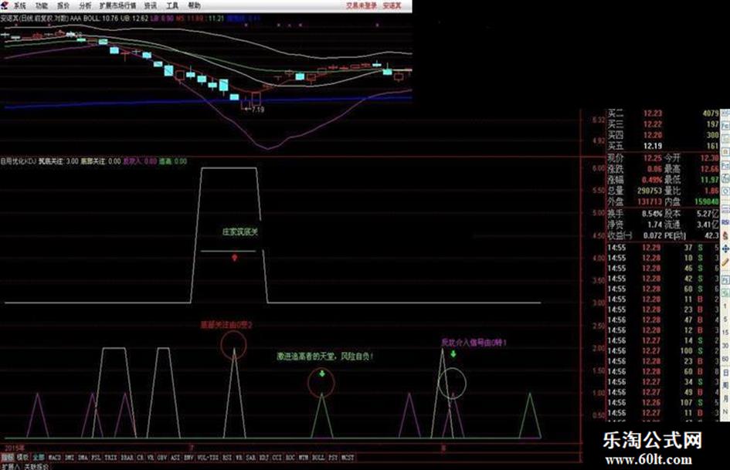Click the 最高 12.66 value
Image resolution: width=730 pixels, height=470 pixels.
pos(709,169)
